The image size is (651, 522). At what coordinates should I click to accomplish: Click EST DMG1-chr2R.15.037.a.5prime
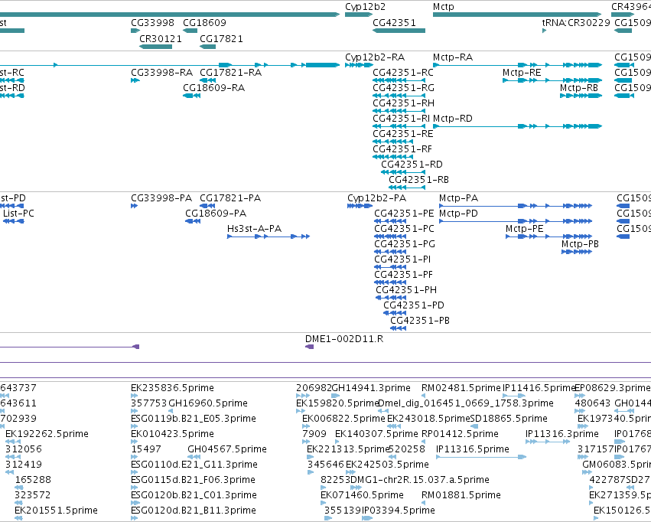point(356,488)
